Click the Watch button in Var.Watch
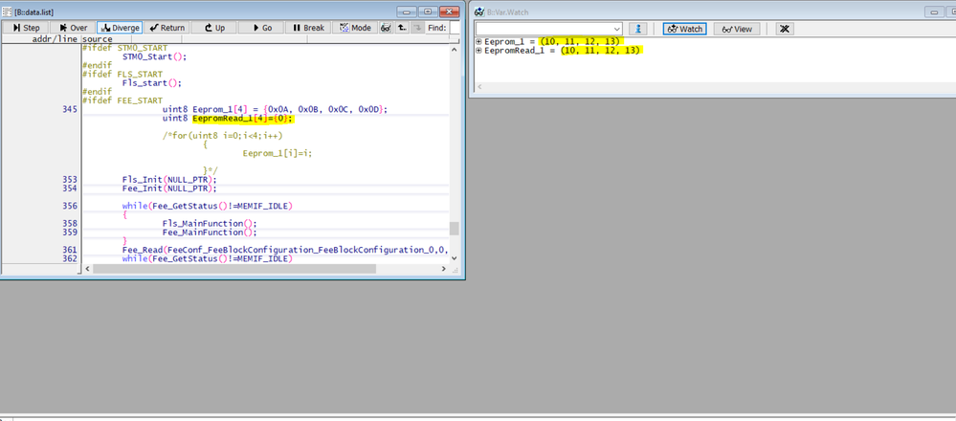This screenshot has height=421, width=956. 684,29
